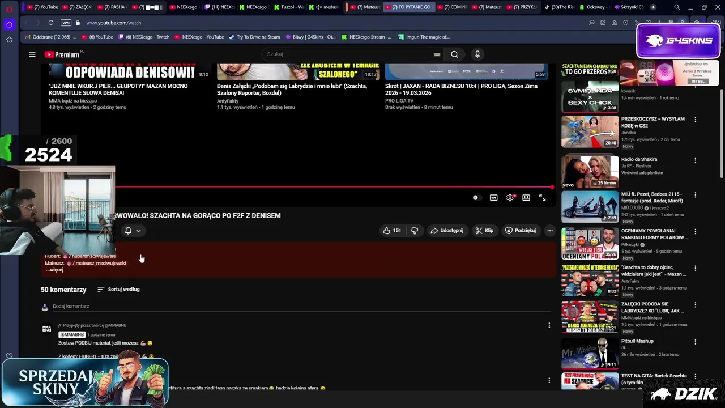Open PRZESKOCZYSZ = WYSYŁAM KOSĘ w CS2 thumbnail

pyautogui.click(x=590, y=131)
